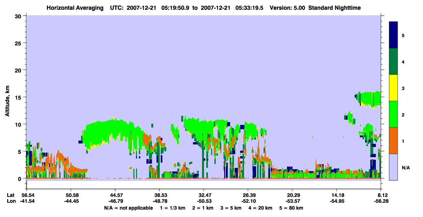Click the bright green colorbar segment labeled 2
423x217 pixels.
pos(393,114)
